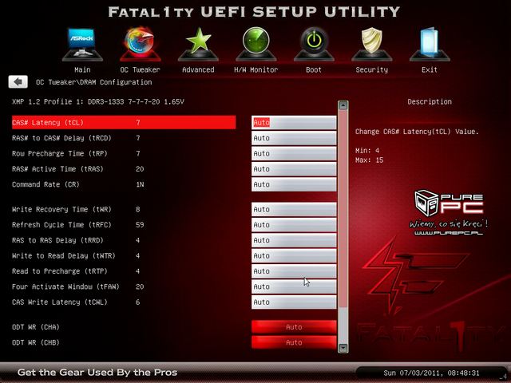Open the Security shield icon
Viewport: 511px width, 383px height.
(x=372, y=45)
